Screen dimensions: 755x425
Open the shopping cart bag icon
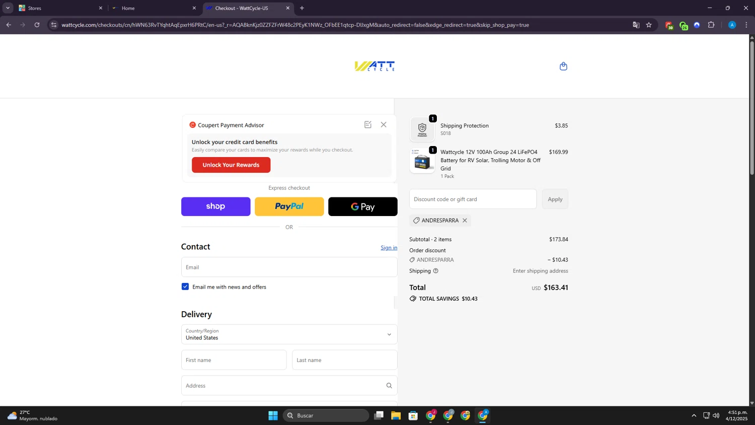(563, 66)
